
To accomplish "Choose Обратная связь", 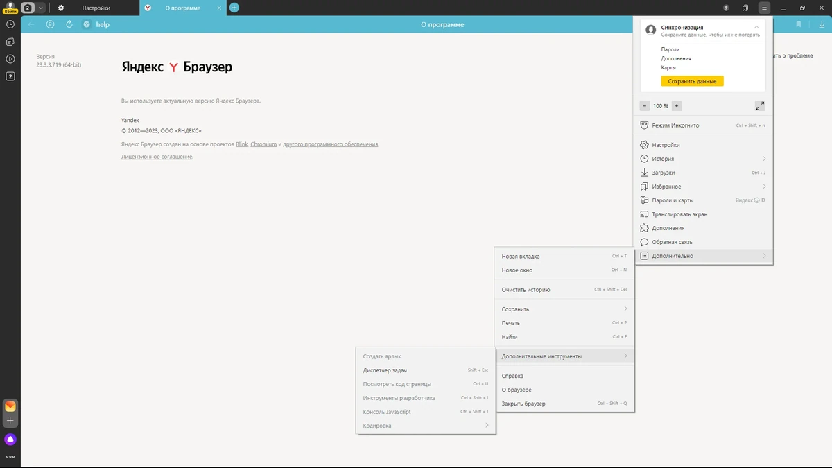I will pyautogui.click(x=704, y=242).
